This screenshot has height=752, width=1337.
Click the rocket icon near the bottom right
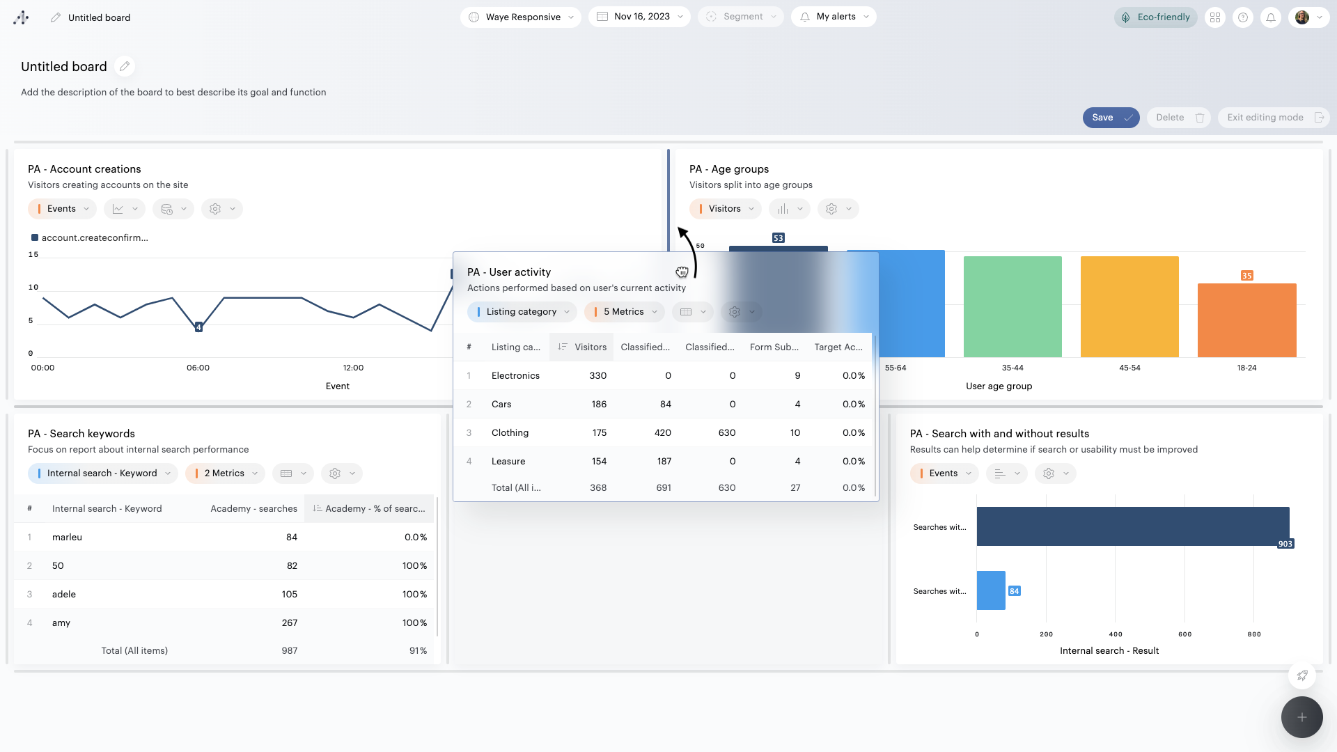click(x=1301, y=675)
